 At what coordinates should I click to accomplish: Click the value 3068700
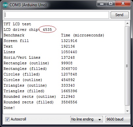[69, 69]
